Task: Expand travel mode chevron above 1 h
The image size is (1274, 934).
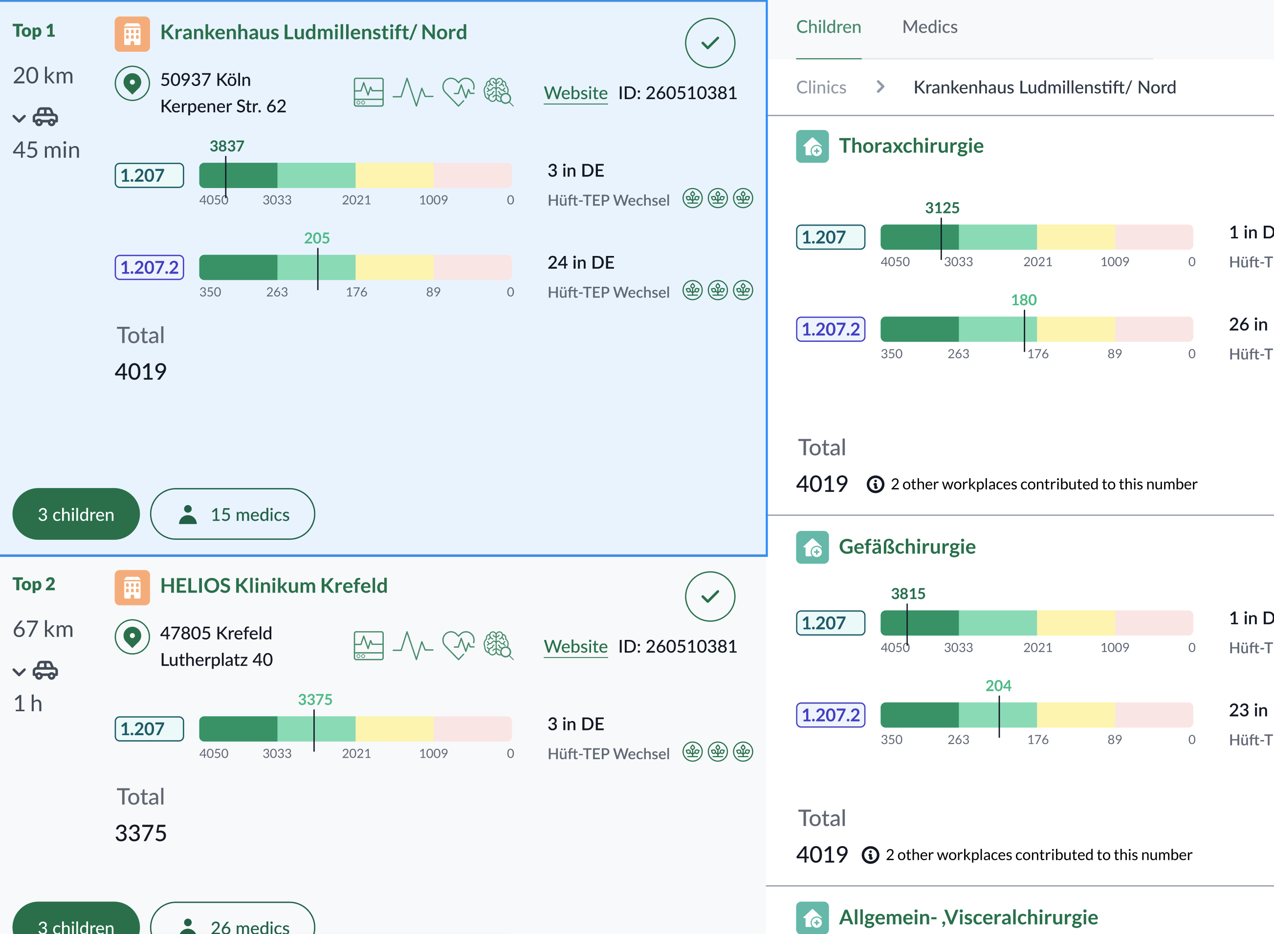Action: 19,672
